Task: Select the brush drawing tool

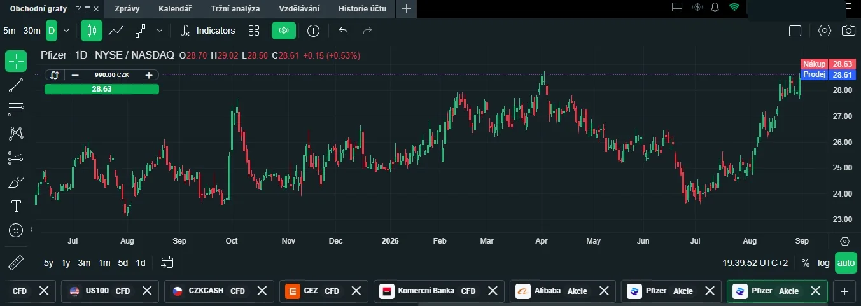Action: click(x=16, y=182)
